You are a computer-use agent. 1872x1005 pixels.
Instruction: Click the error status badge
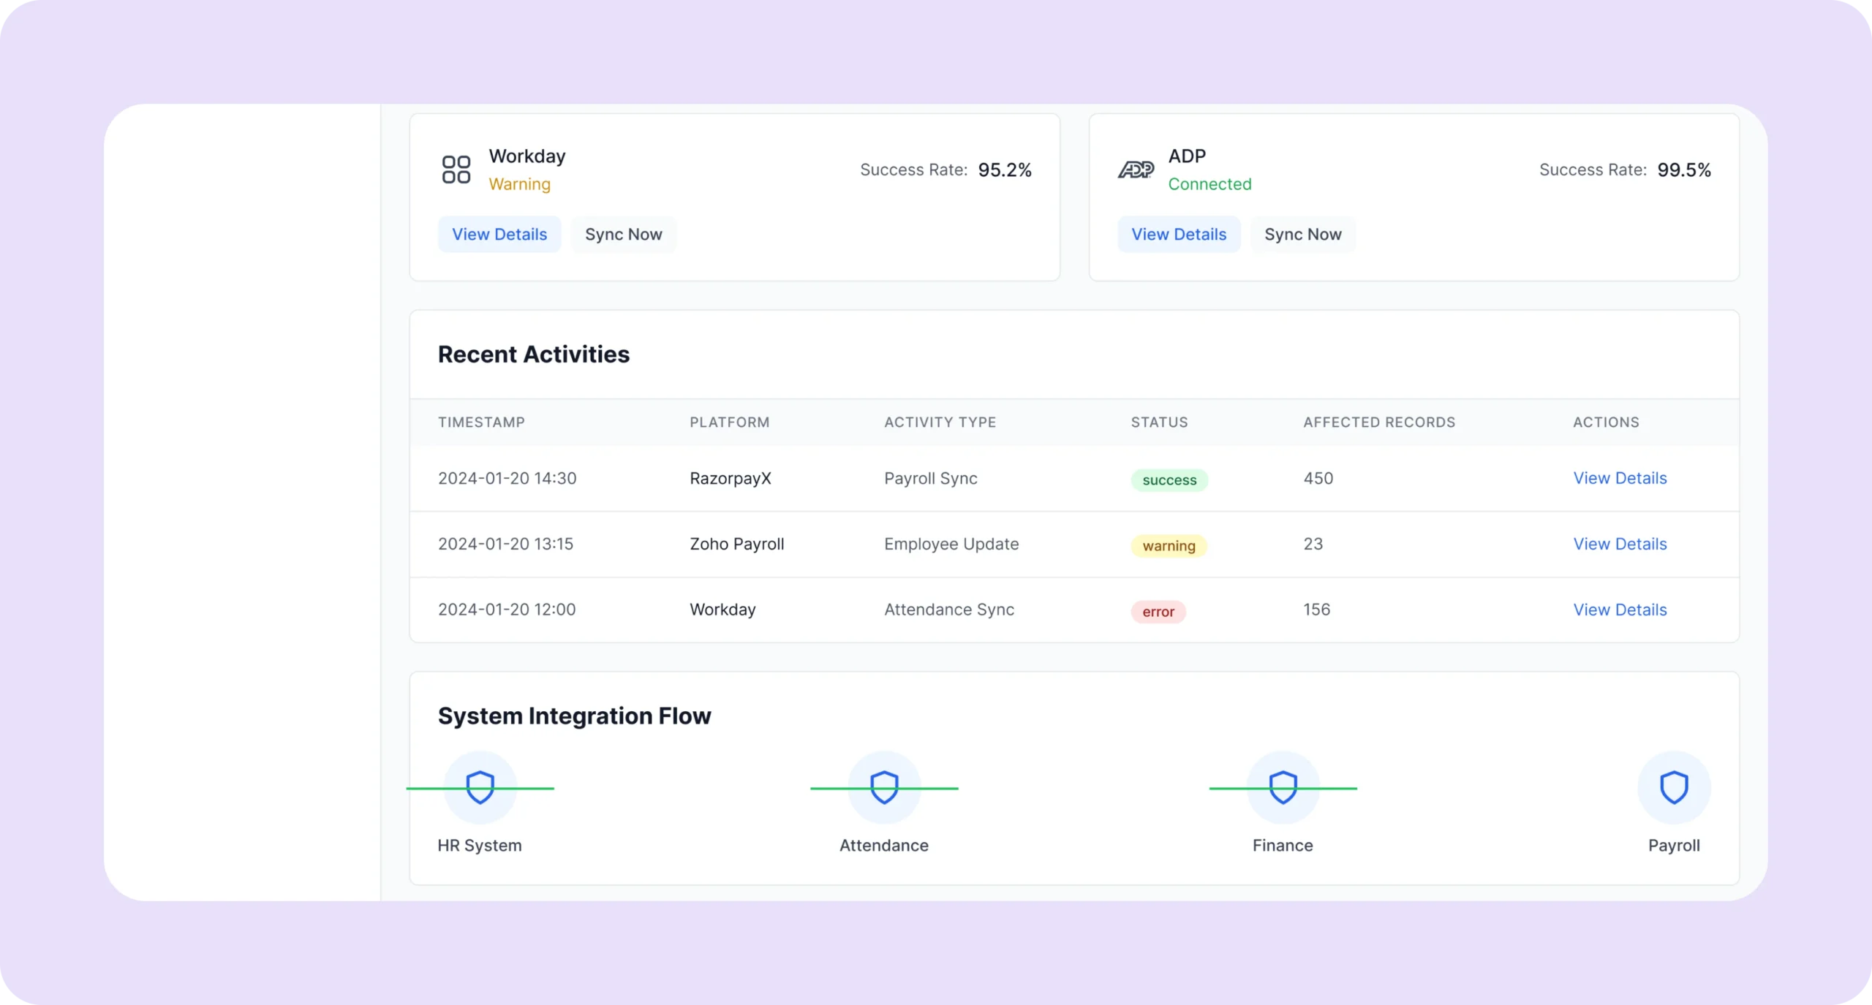(x=1158, y=612)
